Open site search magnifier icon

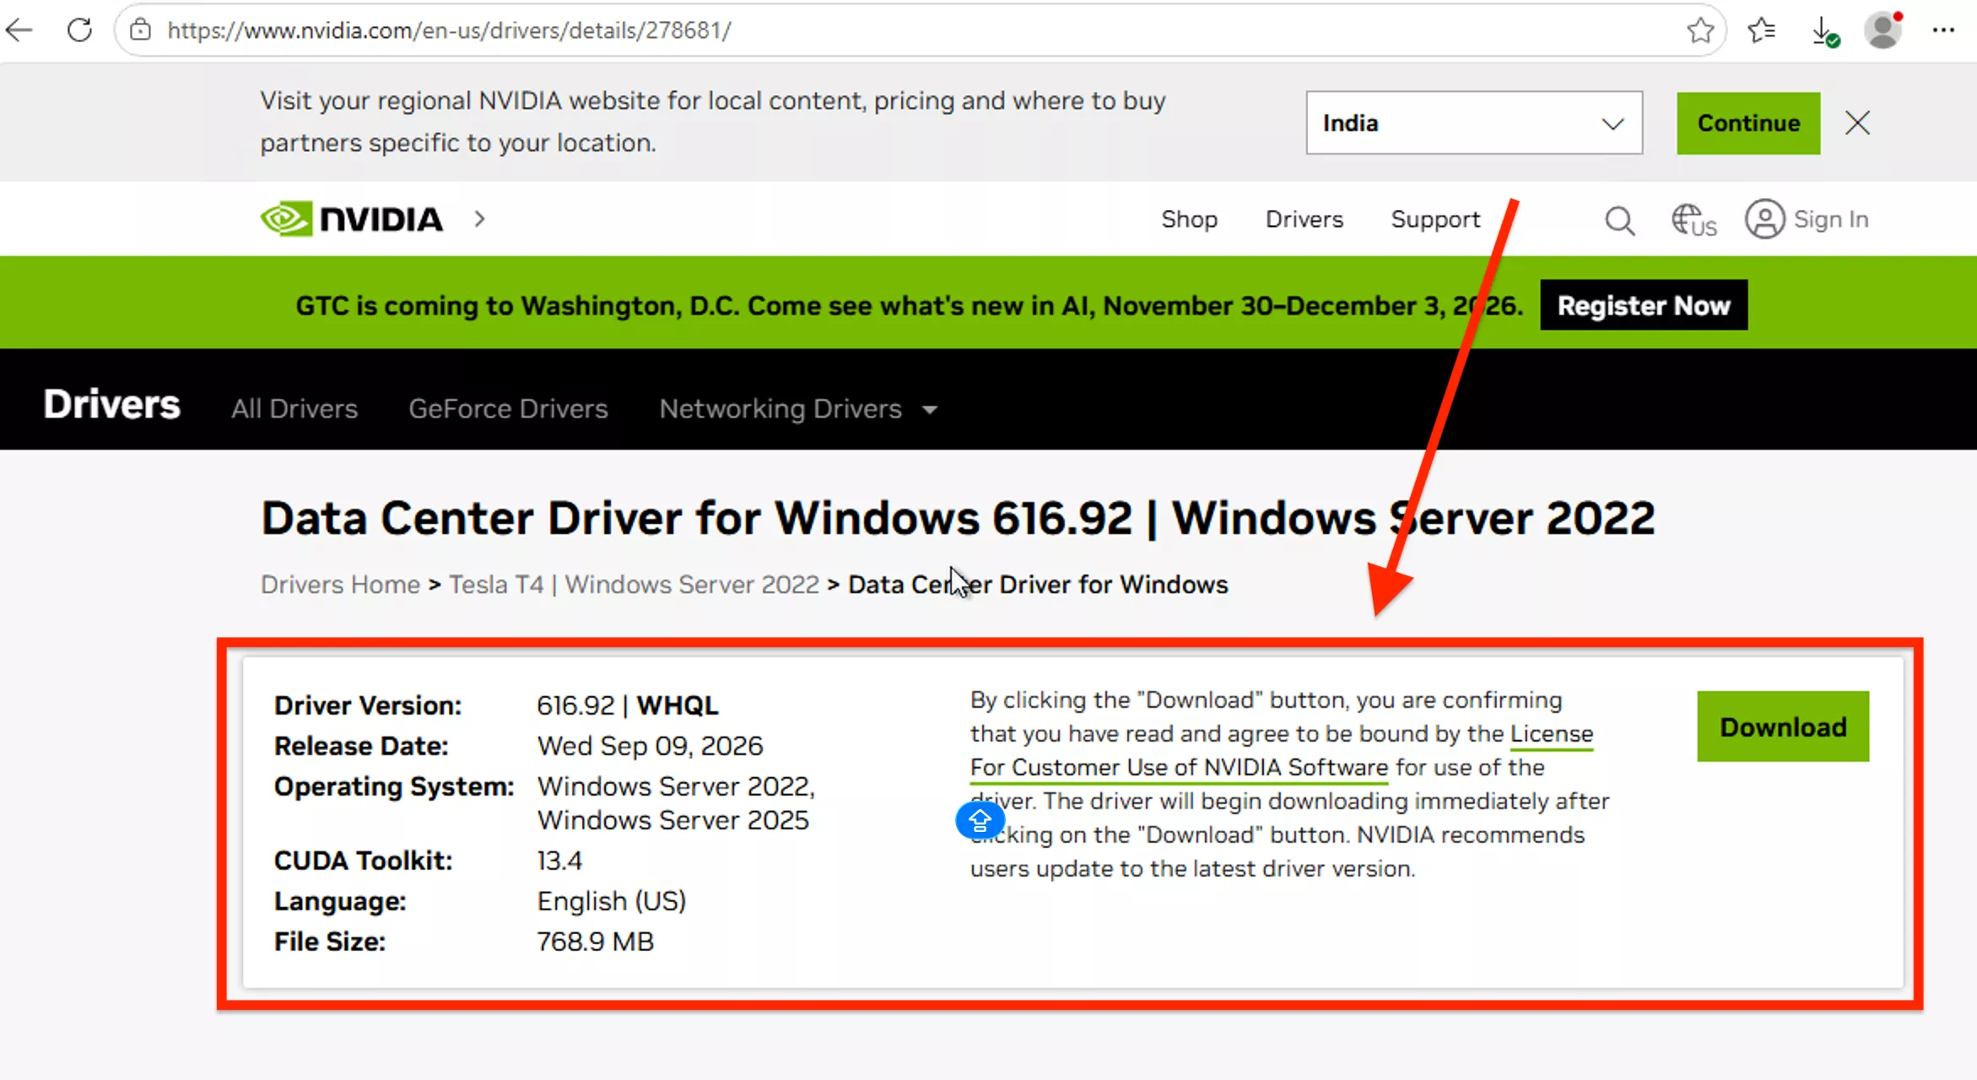[x=1619, y=221]
